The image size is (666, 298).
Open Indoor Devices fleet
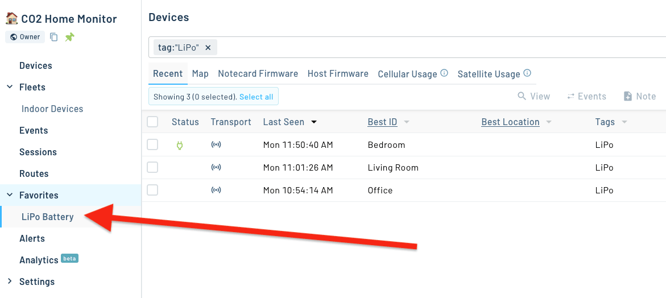coord(52,109)
